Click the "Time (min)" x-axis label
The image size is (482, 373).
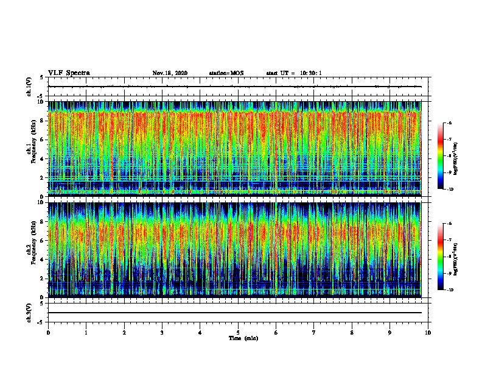243,338
